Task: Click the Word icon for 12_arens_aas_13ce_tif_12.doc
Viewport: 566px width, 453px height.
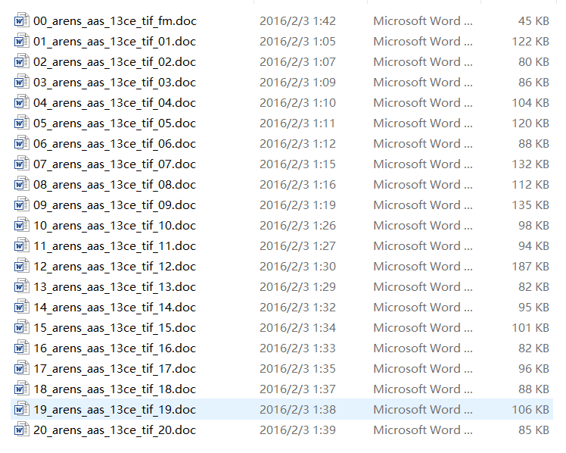Action: pos(21,266)
